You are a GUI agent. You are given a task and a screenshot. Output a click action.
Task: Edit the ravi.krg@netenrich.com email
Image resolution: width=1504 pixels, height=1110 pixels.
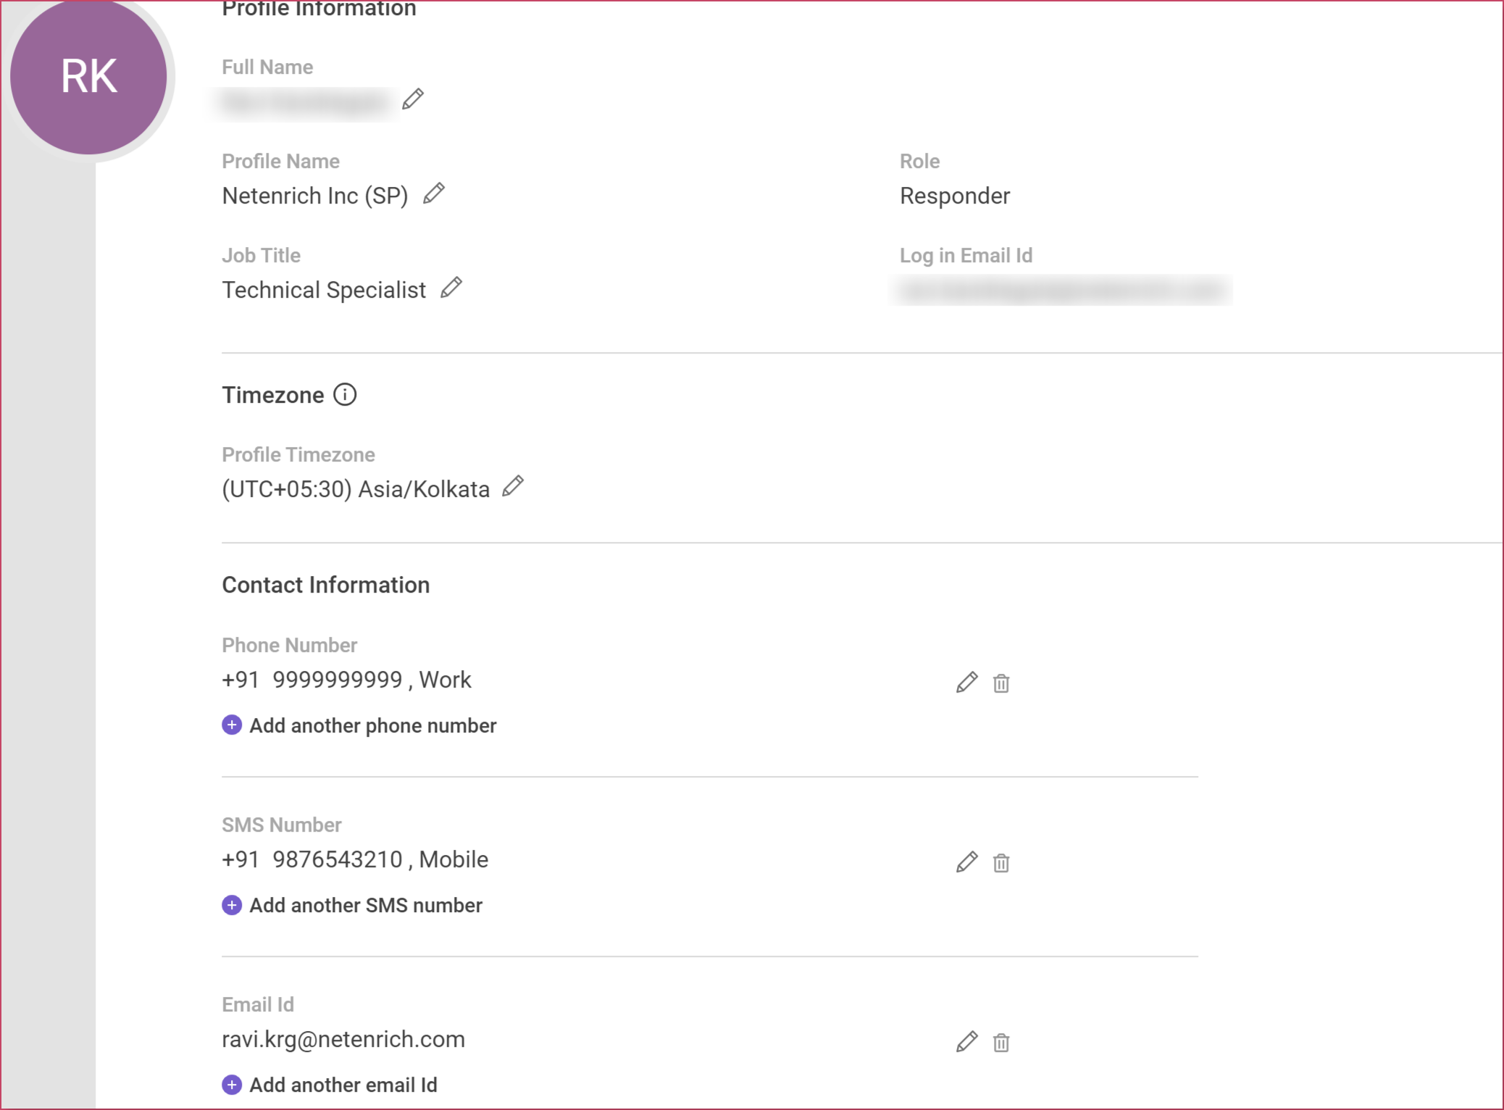pos(967,1042)
